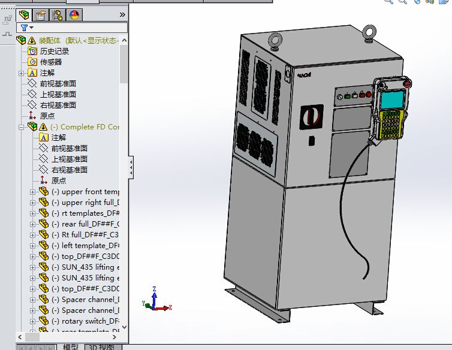This screenshot has width=452, height=350.
Task: Open the DisplayManager color tab
Action: (74, 15)
